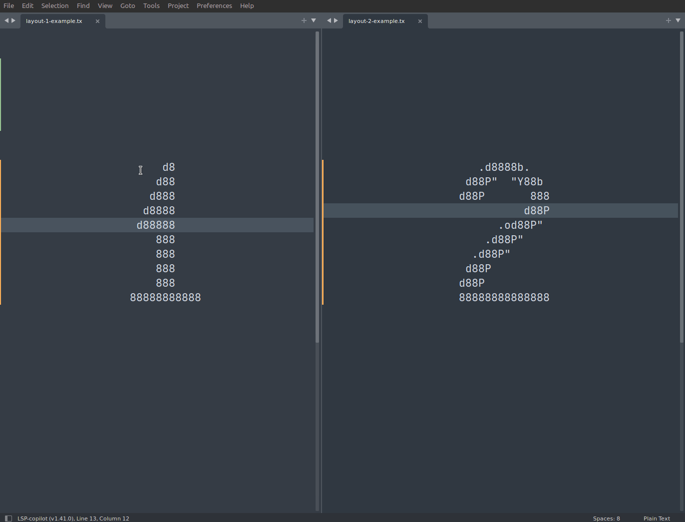
Task: Open a new tab with the left plus icon
Action: [304, 20]
